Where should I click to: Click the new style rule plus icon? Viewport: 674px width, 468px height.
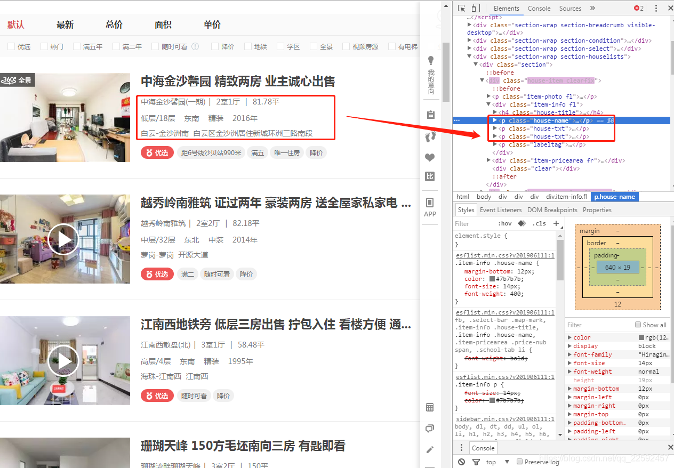556,223
